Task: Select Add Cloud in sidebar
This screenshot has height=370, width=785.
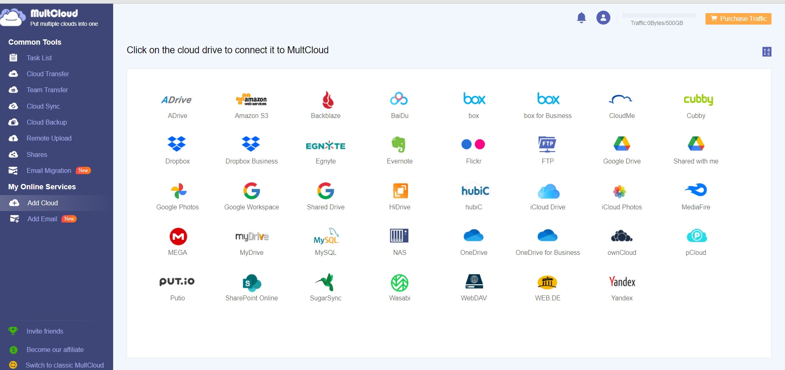Action: [x=57, y=203]
